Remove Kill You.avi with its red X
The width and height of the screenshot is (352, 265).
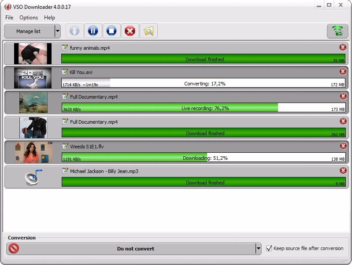[x=343, y=72]
